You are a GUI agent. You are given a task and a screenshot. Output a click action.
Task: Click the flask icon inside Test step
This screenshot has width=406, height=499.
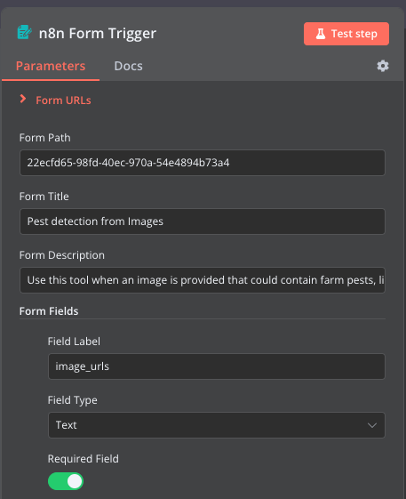321,34
